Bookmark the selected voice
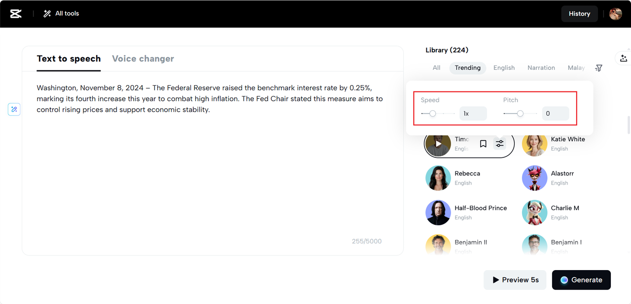The image size is (631, 304). (483, 144)
